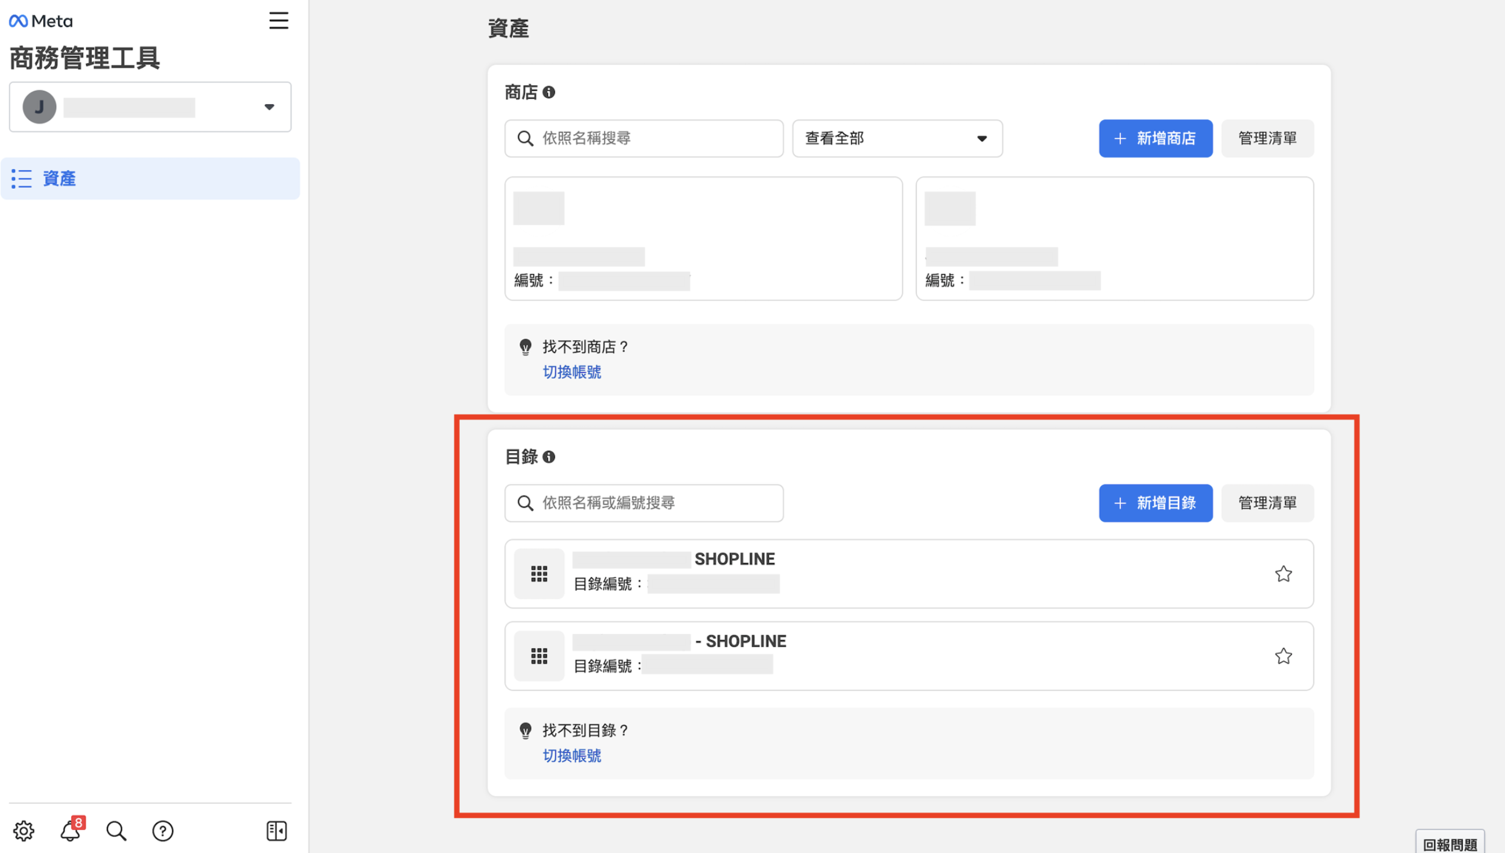Screen dimensions: 1505x853
Task: Collapse sidebar with panel toggle icon
Action: point(276,831)
